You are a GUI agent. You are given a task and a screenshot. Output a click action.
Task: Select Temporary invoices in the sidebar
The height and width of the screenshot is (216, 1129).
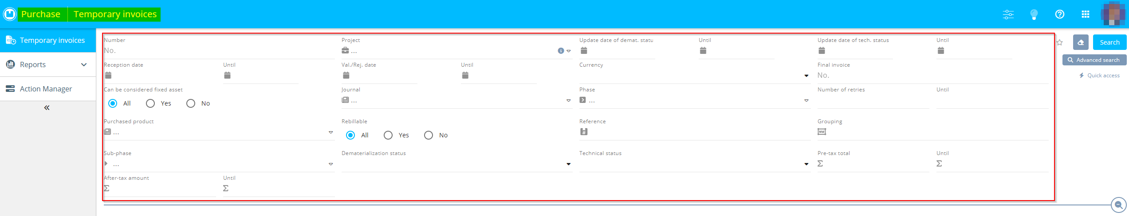click(x=52, y=40)
